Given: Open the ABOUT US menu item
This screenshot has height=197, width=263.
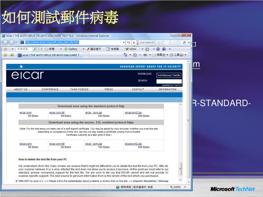Looking at the screenshot, I should (21, 90).
